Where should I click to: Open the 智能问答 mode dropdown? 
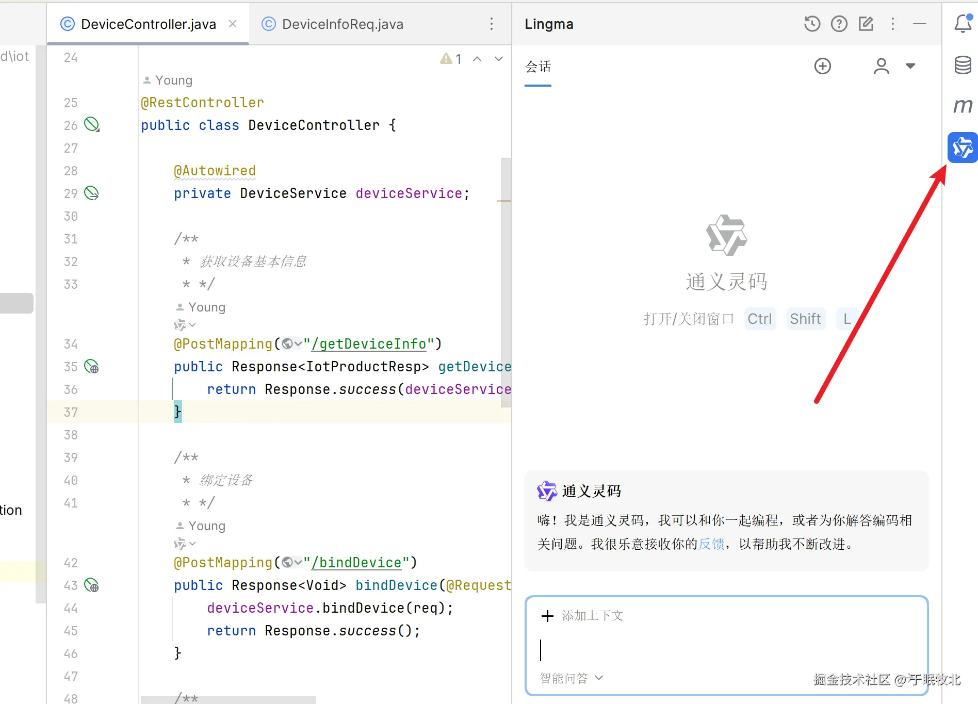(571, 678)
